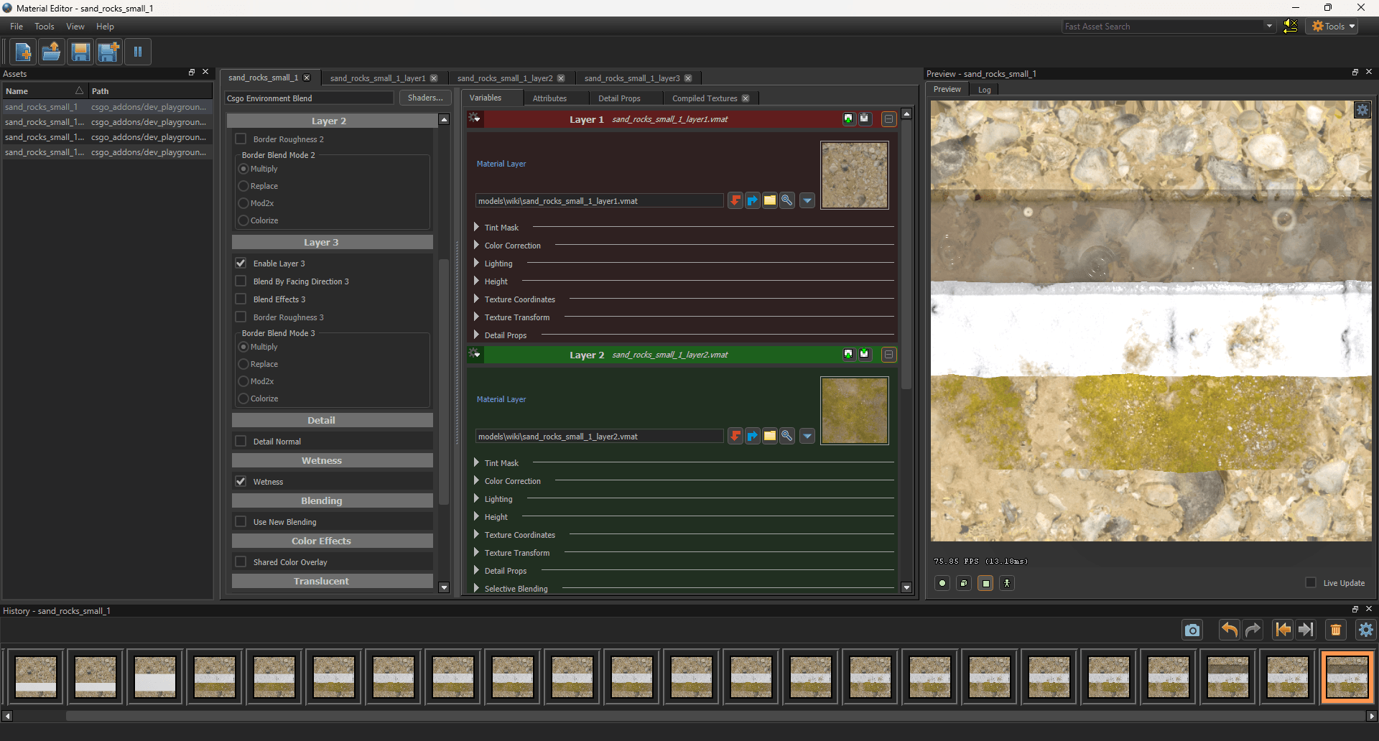1379x741 pixels.
Task: Open History panel settings gear
Action: 1366,630
